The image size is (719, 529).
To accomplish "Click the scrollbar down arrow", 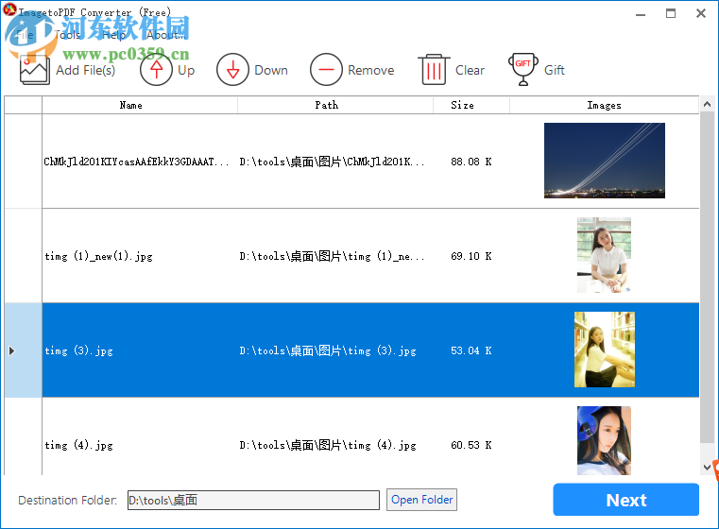I will (707, 468).
